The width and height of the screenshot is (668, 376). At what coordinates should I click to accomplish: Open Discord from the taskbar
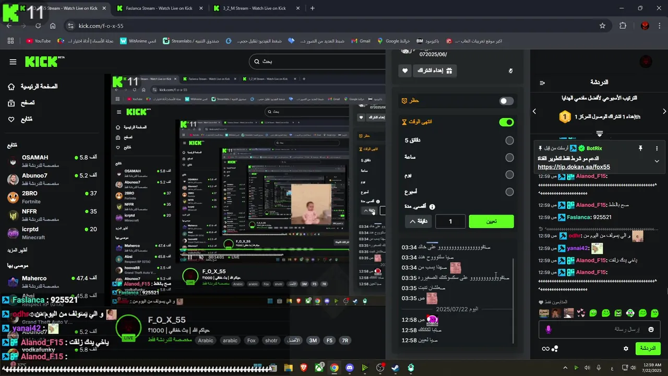coord(349,368)
